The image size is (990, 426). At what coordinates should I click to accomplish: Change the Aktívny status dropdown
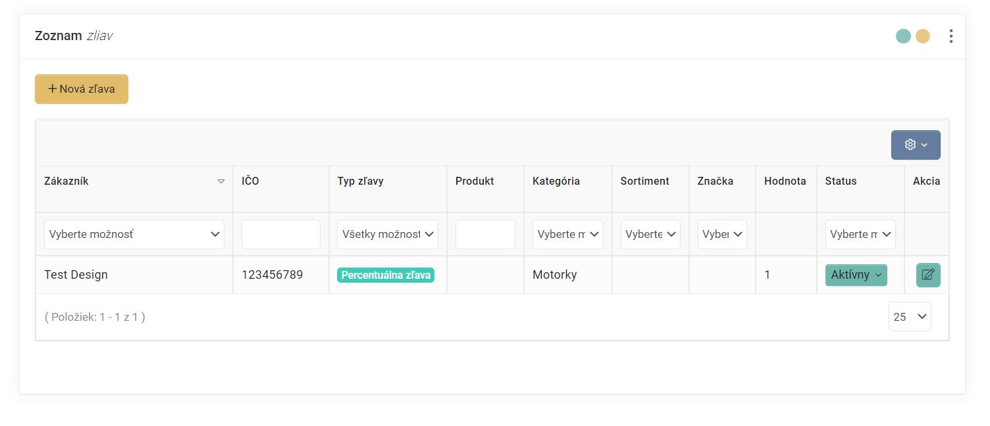click(856, 275)
